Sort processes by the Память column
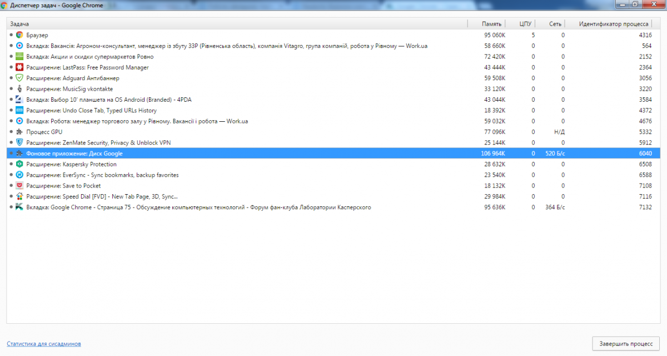The width and height of the screenshot is (667, 356). pyautogui.click(x=486, y=24)
